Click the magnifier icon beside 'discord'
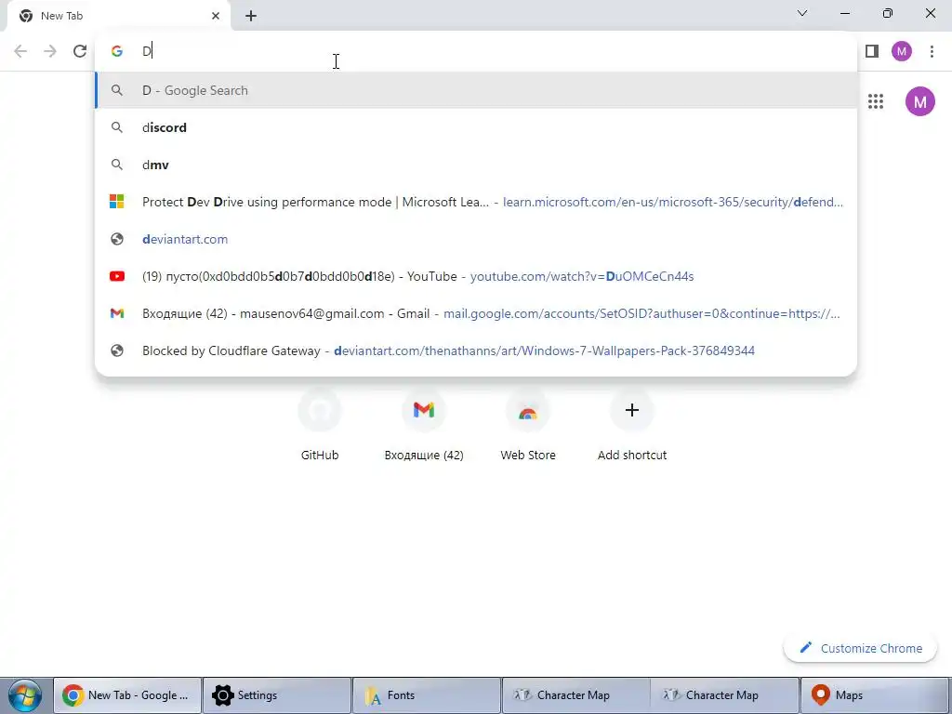 (116, 127)
